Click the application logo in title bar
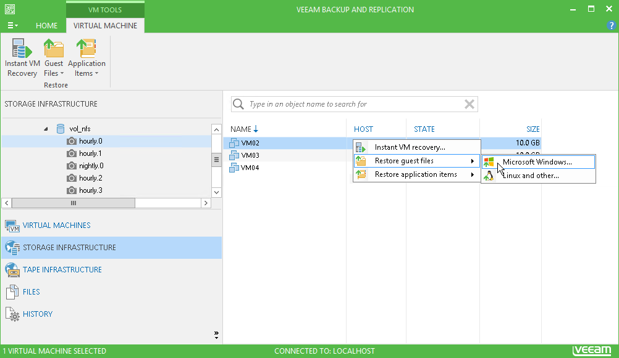The height and width of the screenshot is (358, 619). 10,9
